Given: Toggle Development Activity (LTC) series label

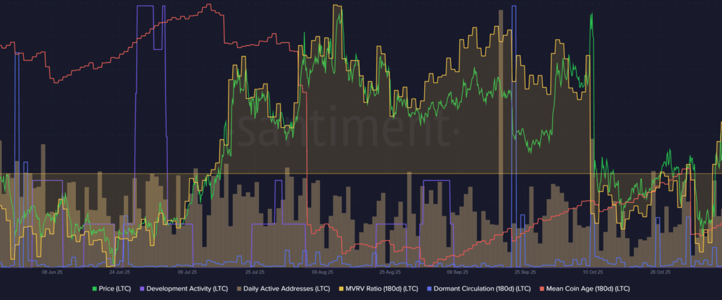Looking at the screenshot, I should [187, 289].
